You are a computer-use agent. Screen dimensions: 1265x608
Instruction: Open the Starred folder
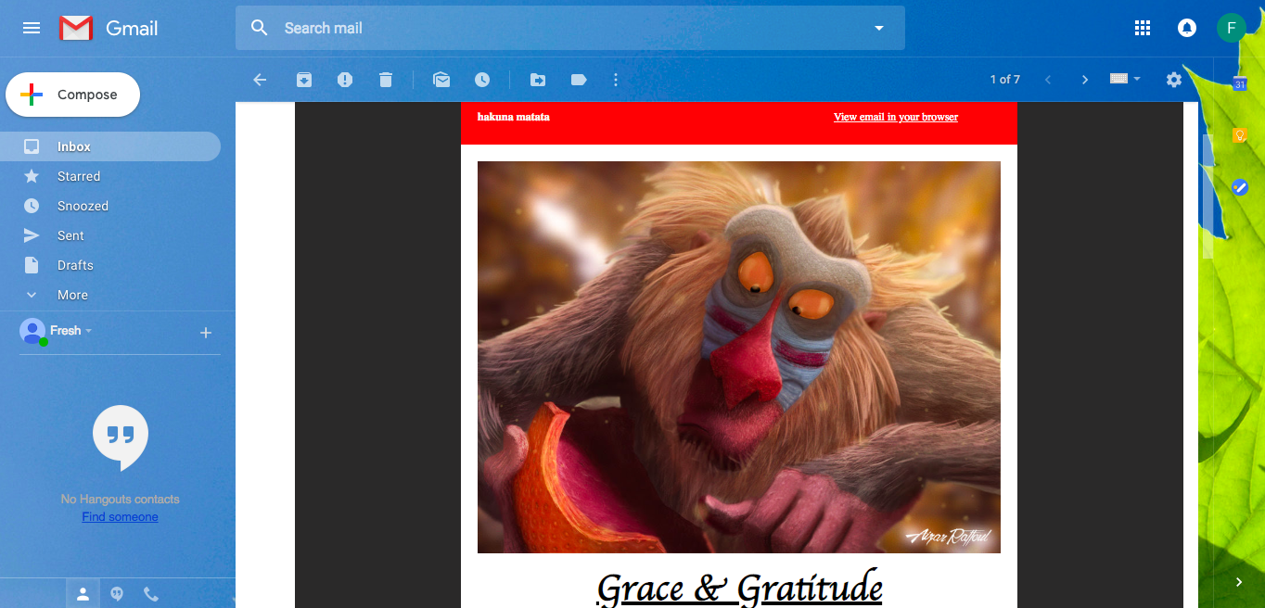click(x=110, y=176)
